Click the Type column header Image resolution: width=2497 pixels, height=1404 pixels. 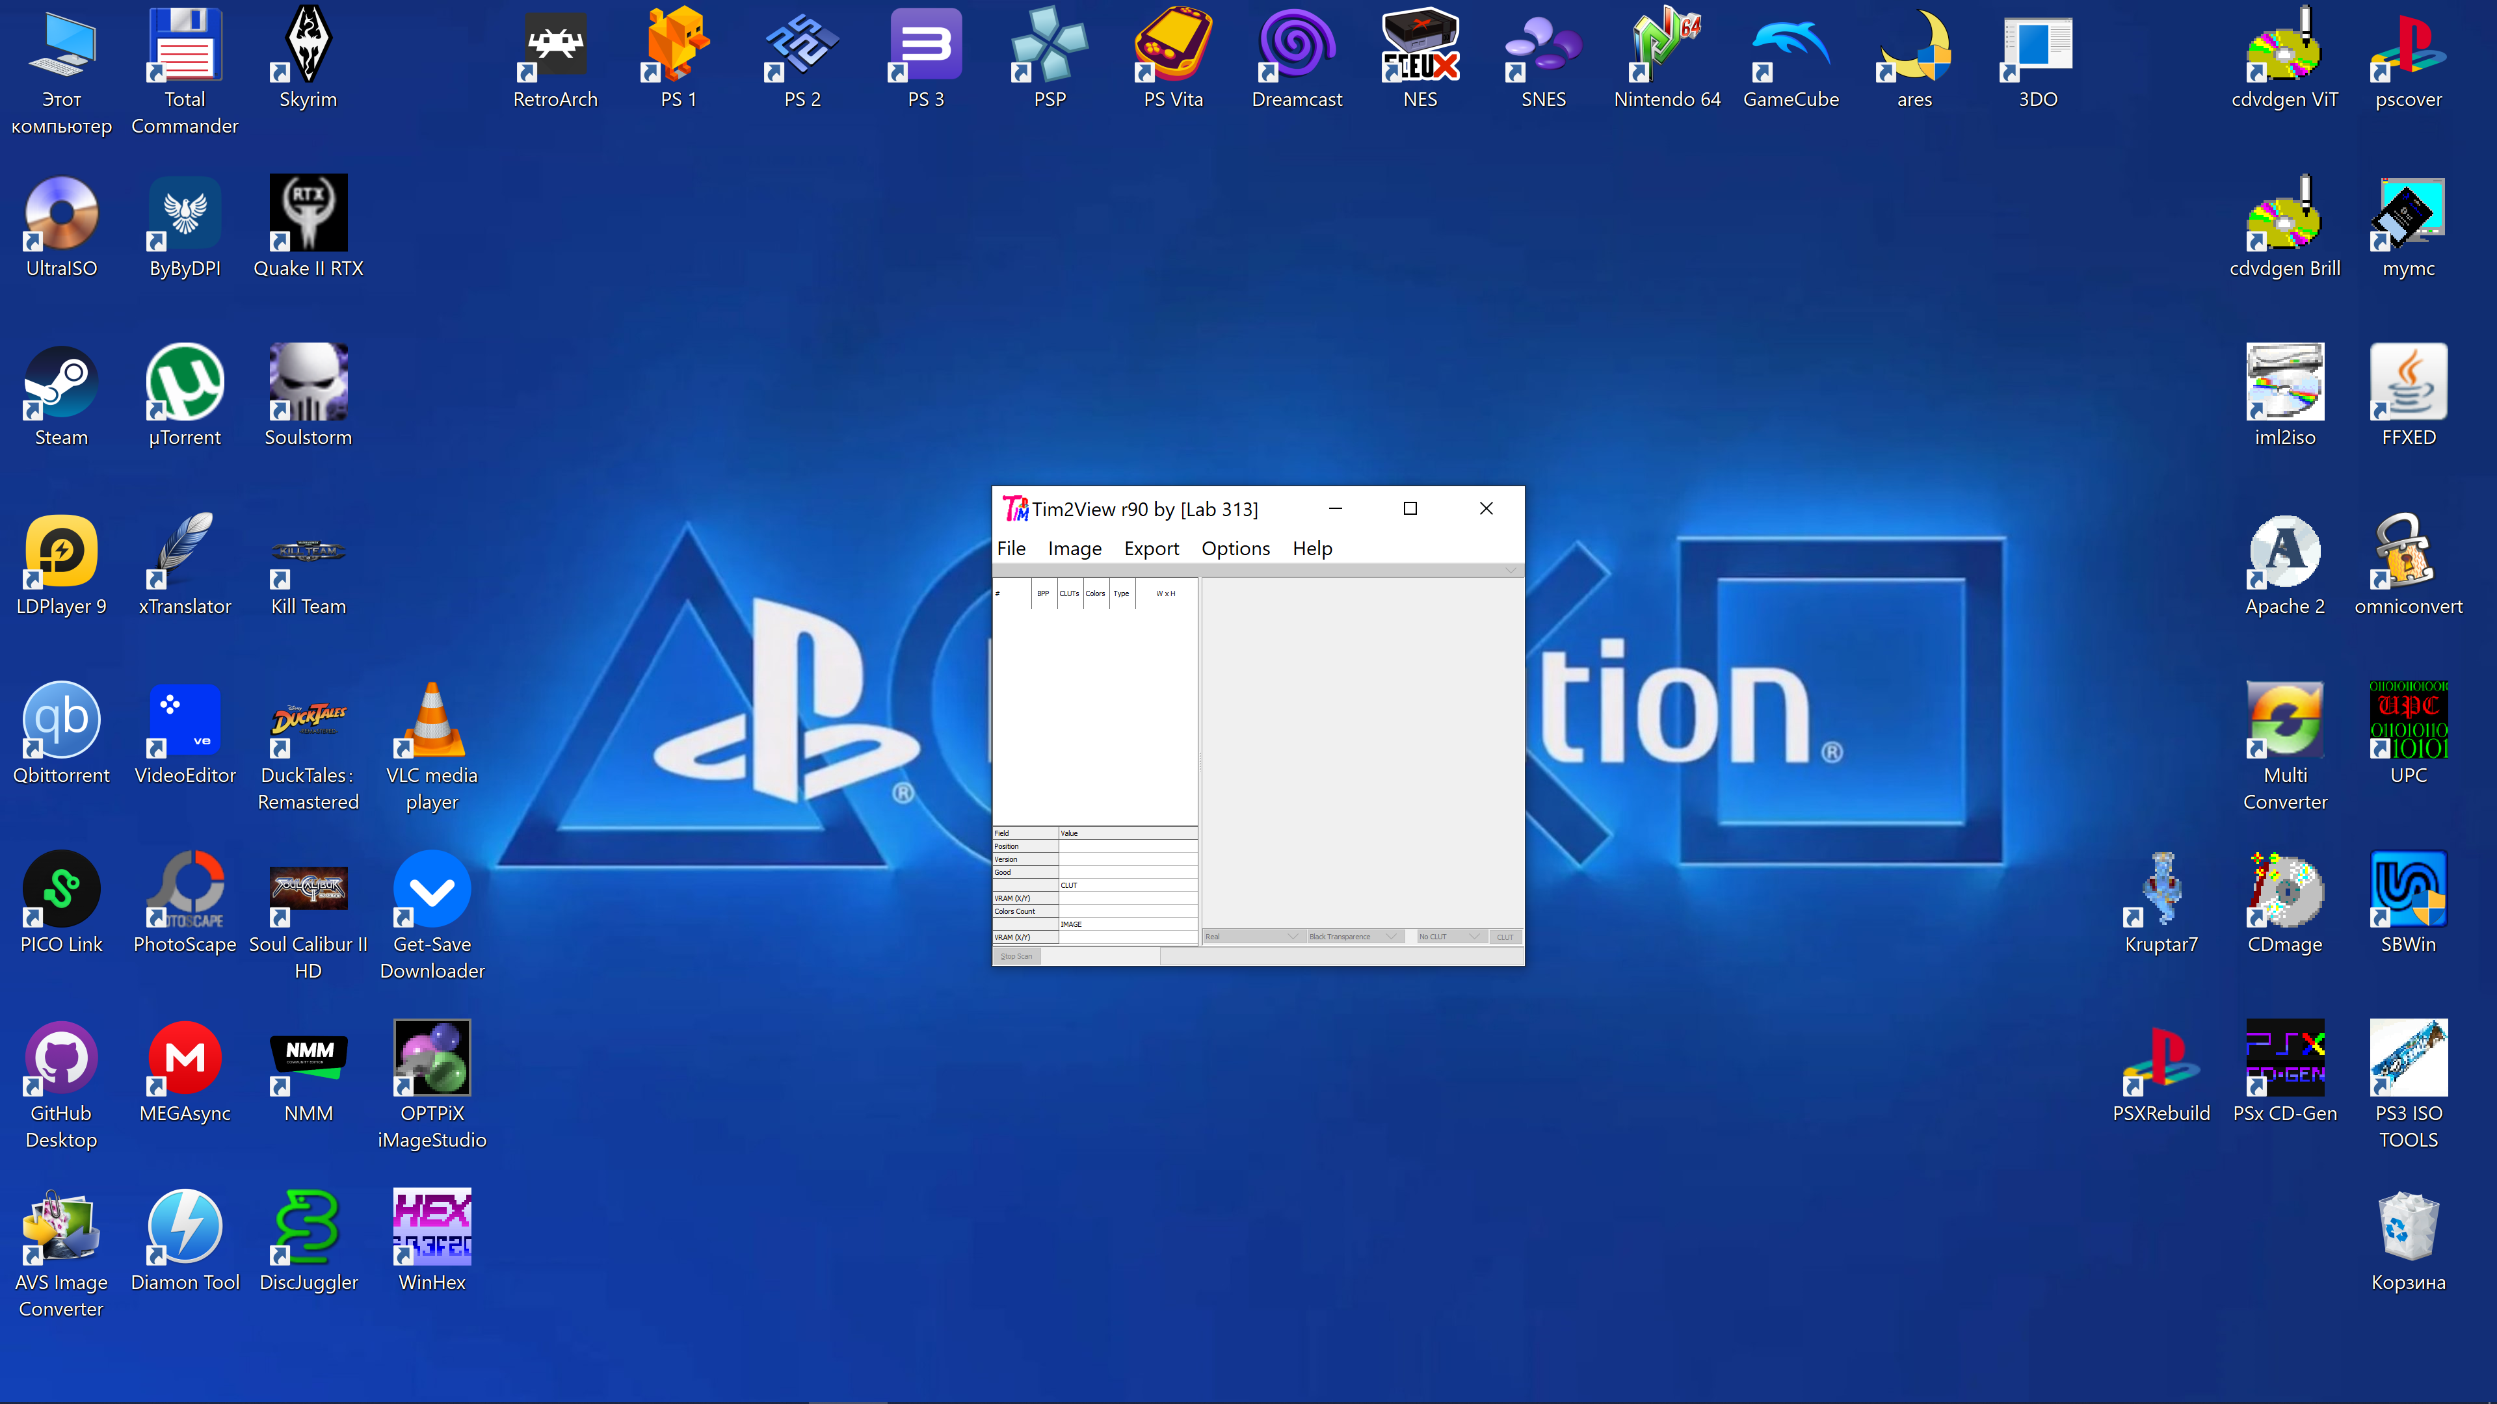[1122, 593]
